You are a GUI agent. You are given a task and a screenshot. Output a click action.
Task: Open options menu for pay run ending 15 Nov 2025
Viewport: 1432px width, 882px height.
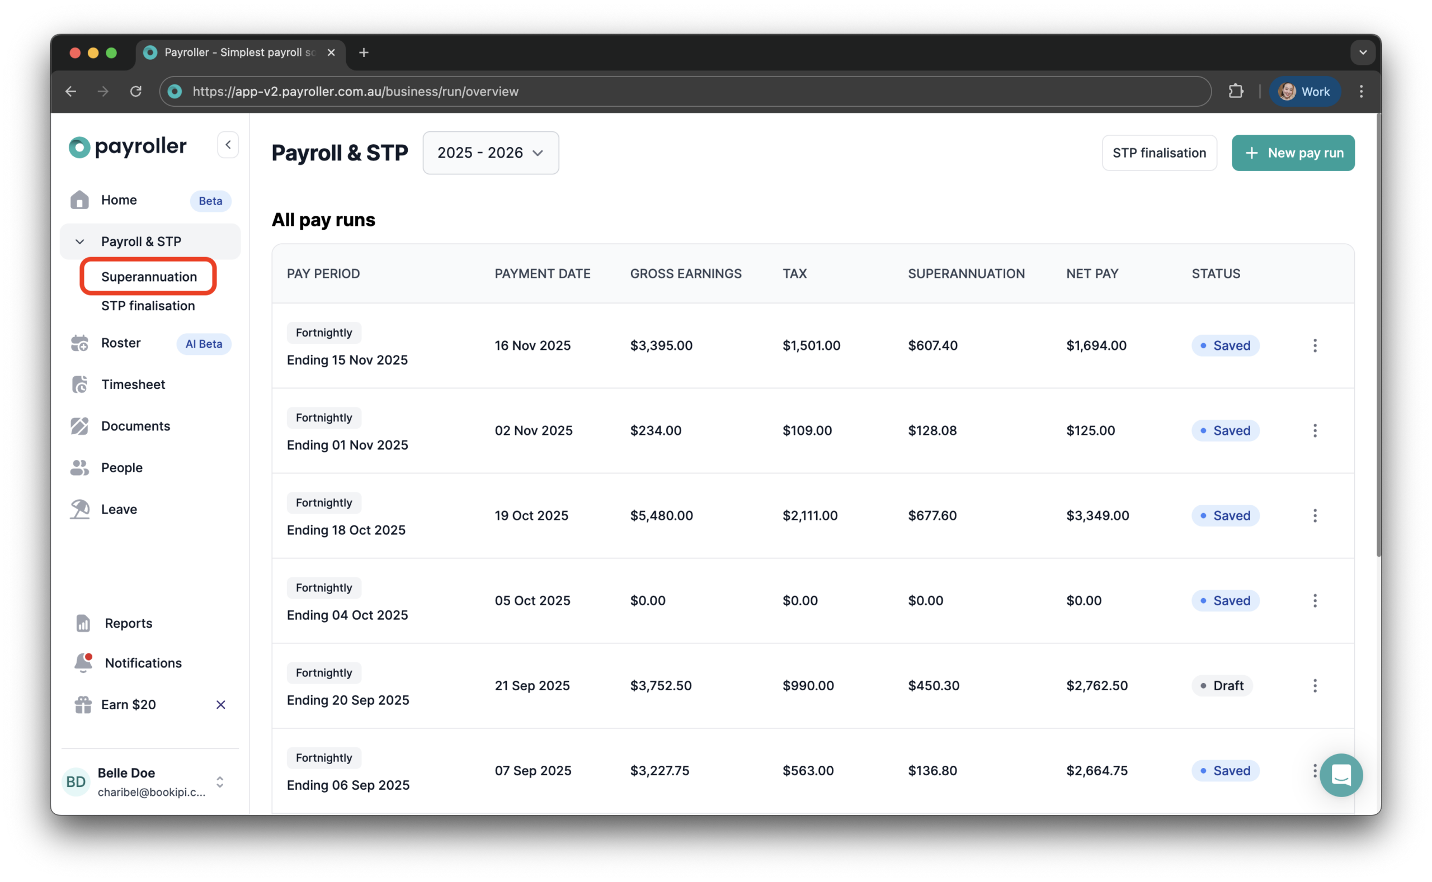coord(1315,345)
